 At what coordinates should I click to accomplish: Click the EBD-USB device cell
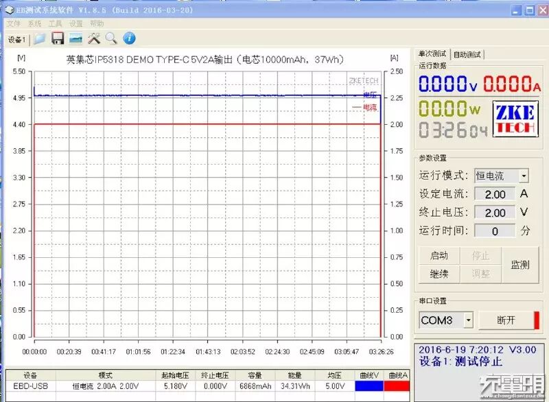[x=30, y=386]
